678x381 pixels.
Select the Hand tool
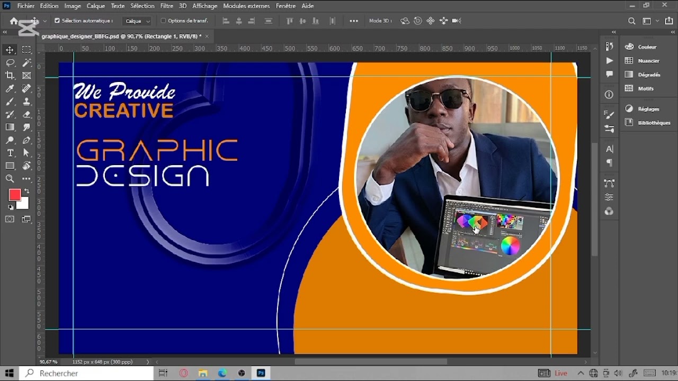(x=26, y=166)
